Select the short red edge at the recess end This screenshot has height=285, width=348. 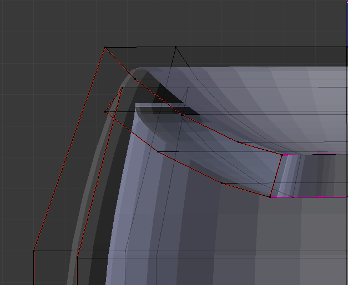tap(276, 176)
